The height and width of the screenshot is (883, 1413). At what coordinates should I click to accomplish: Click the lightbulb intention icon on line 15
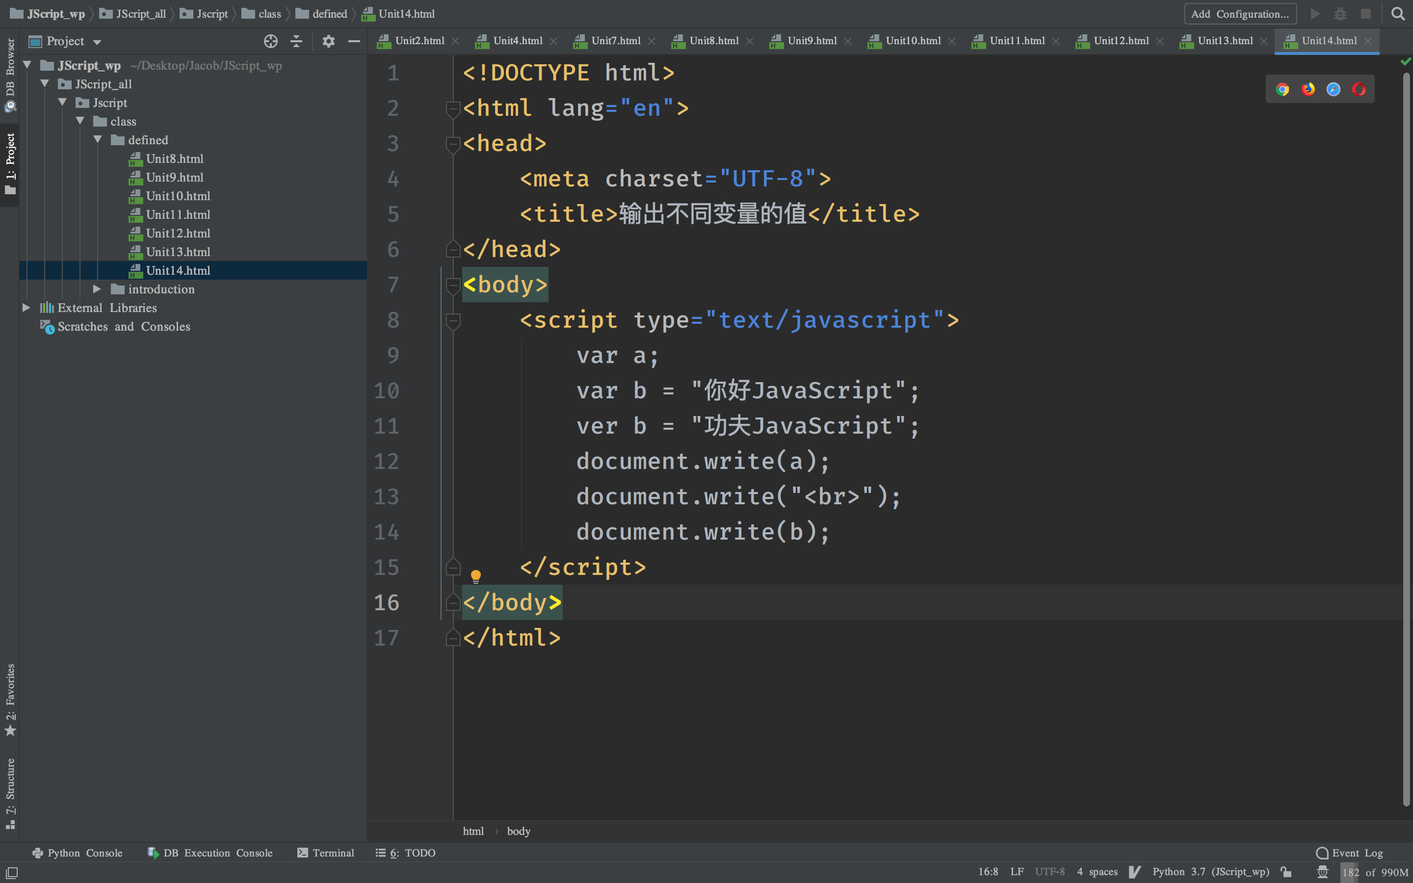point(476,576)
